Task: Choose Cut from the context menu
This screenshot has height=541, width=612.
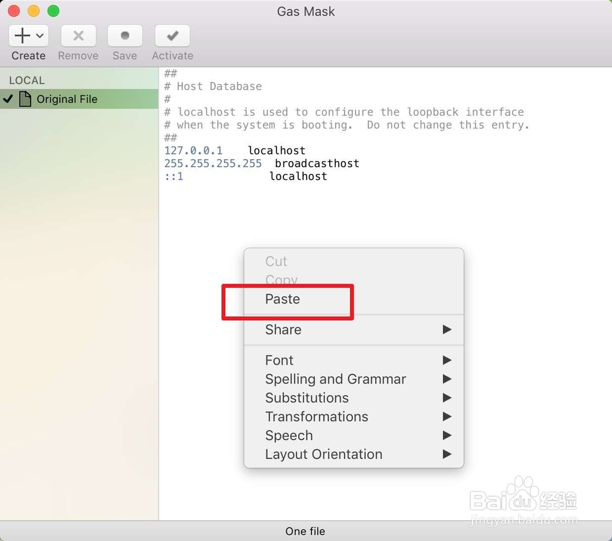Action: tap(354, 261)
